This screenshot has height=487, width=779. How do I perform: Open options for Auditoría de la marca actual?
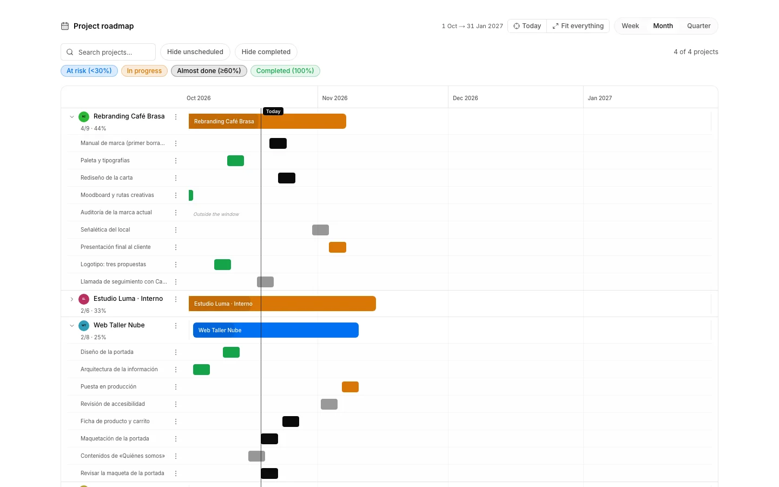coord(176,213)
